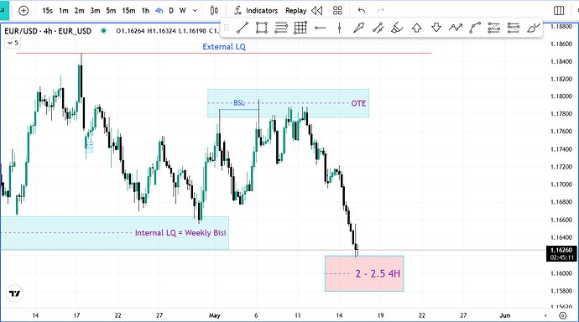
Task: Click the teal button at top-left corner
Action: 4,10
